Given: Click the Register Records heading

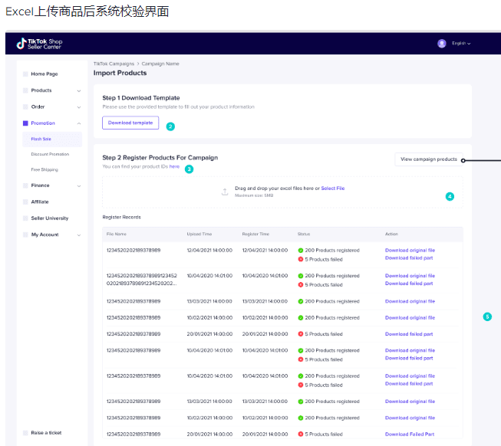Looking at the screenshot, I should pyautogui.click(x=121, y=218).
